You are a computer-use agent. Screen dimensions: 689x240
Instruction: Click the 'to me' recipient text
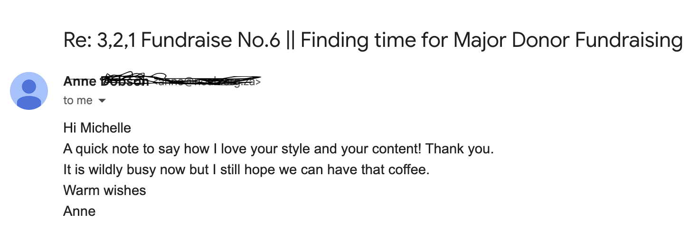point(78,101)
